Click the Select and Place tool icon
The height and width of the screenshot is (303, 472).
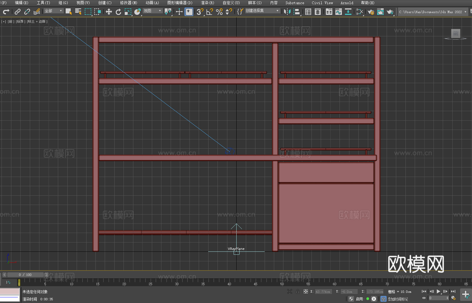(138, 12)
